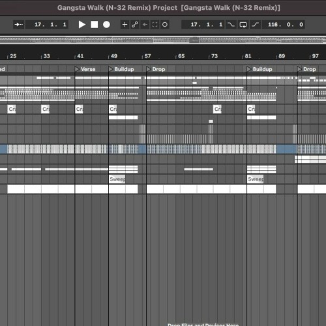Click the arrangement overview bar's dark handle
The height and width of the screenshot is (326, 326).
click(x=194, y=40)
